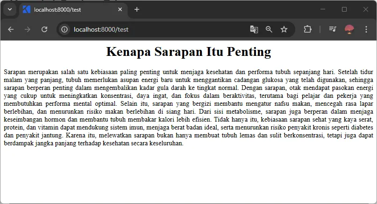Click the phrase "Sarapan merupakan salah satu"
Viewport: 377px width, 204px height.
pos(46,72)
